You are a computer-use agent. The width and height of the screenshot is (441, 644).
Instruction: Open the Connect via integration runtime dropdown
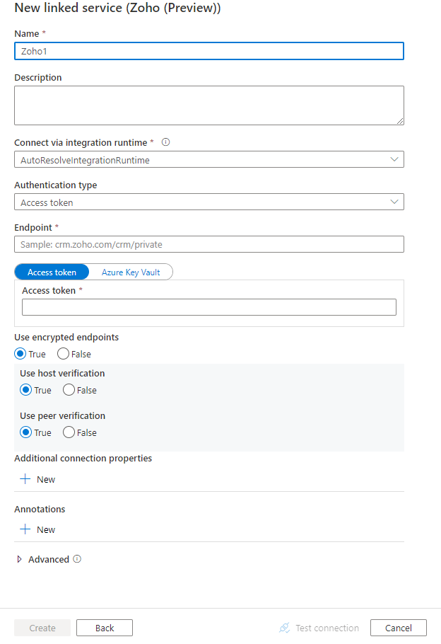click(x=394, y=159)
